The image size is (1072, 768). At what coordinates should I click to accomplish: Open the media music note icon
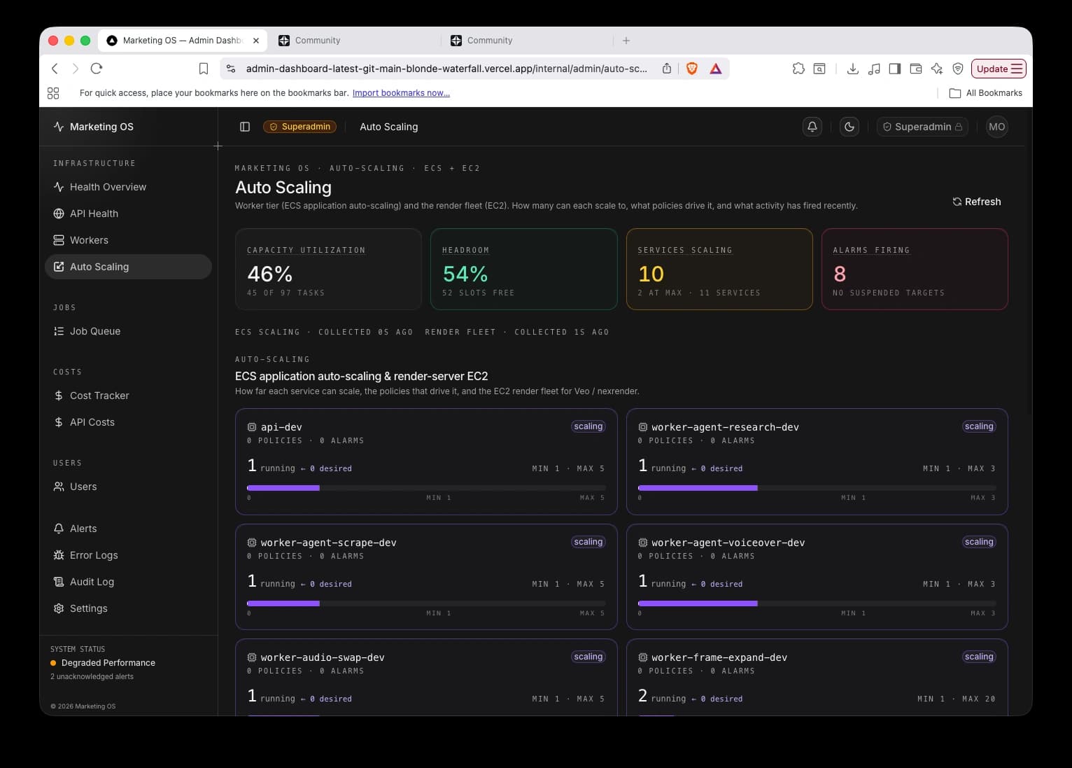click(874, 69)
